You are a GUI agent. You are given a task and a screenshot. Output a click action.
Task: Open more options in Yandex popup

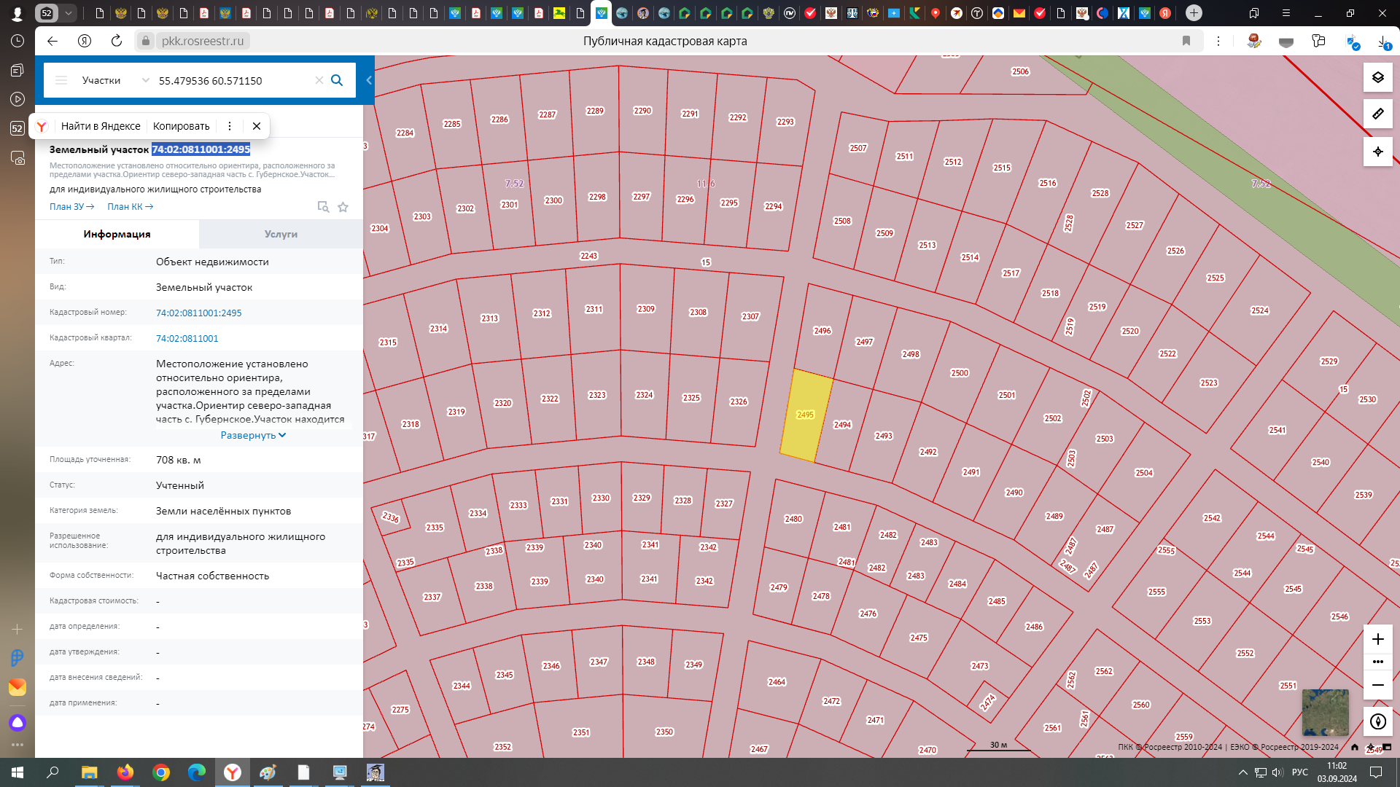pos(230,126)
